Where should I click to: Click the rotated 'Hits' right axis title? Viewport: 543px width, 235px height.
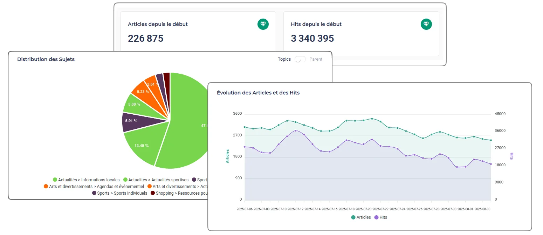[x=511, y=156]
